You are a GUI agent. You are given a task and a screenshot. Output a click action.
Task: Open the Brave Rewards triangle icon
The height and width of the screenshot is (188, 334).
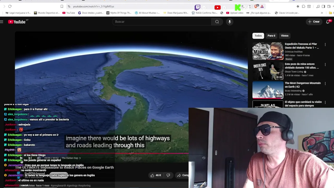(x=262, y=6)
